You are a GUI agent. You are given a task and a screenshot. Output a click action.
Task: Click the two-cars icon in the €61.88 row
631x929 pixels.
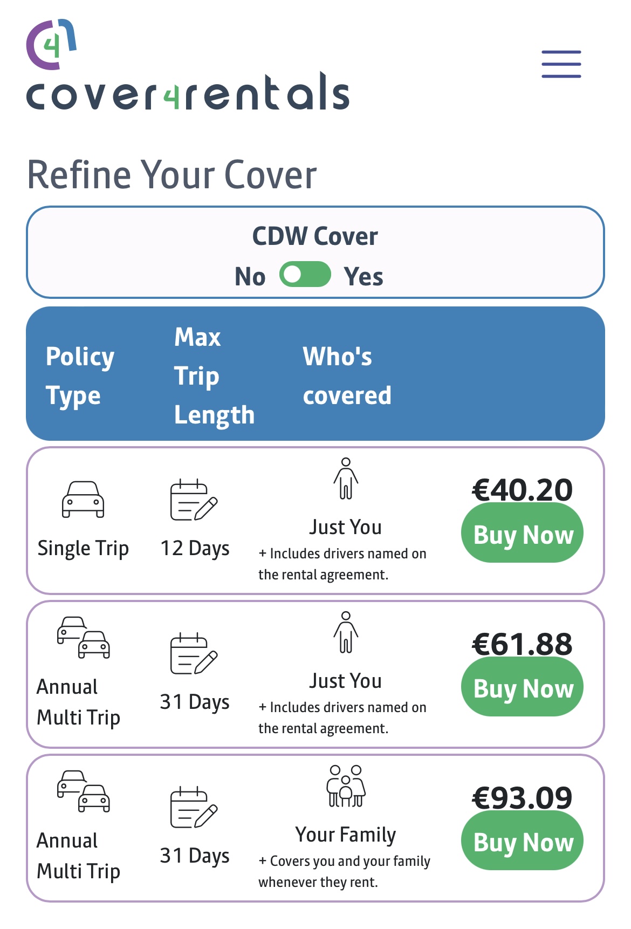tap(84, 637)
